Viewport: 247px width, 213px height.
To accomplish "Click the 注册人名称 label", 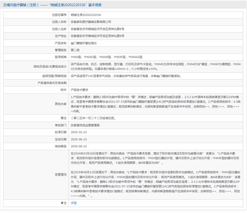I will [59, 22].
